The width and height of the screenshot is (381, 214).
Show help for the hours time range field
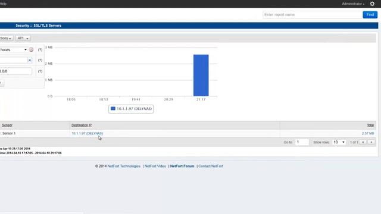pyautogui.click(x=40, y=50)
